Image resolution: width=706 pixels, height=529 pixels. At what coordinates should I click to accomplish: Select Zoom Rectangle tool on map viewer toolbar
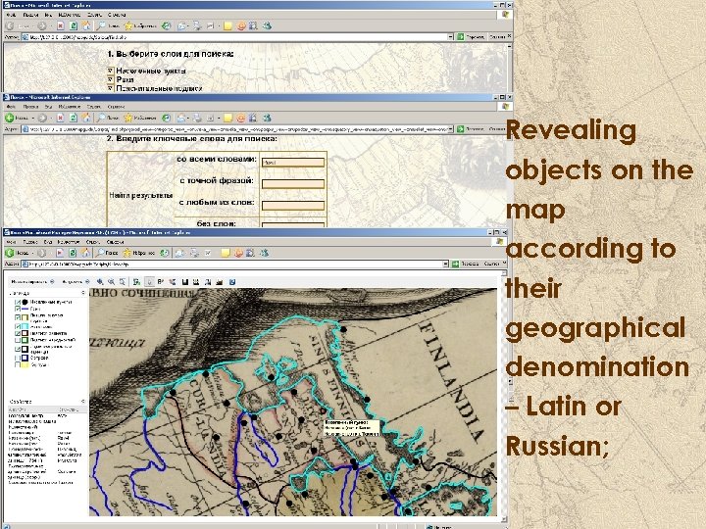[x=122, y=282]
